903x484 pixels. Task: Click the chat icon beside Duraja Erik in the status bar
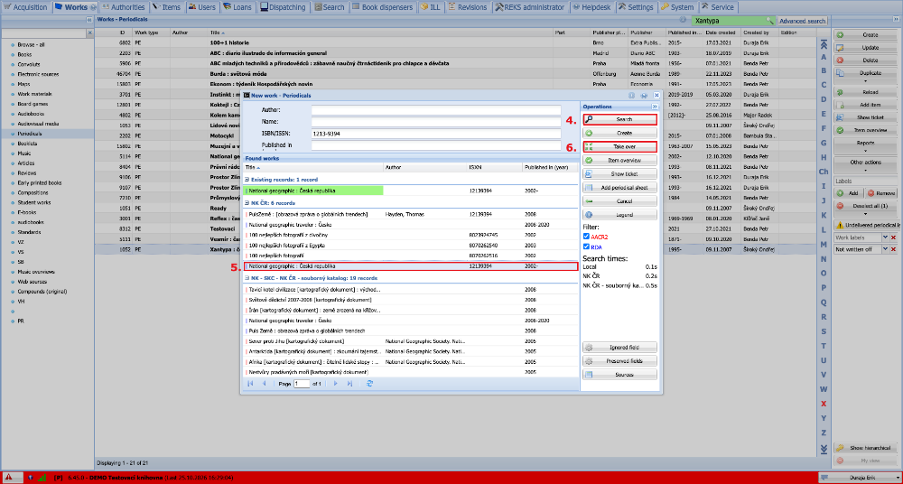click(826, 478)
